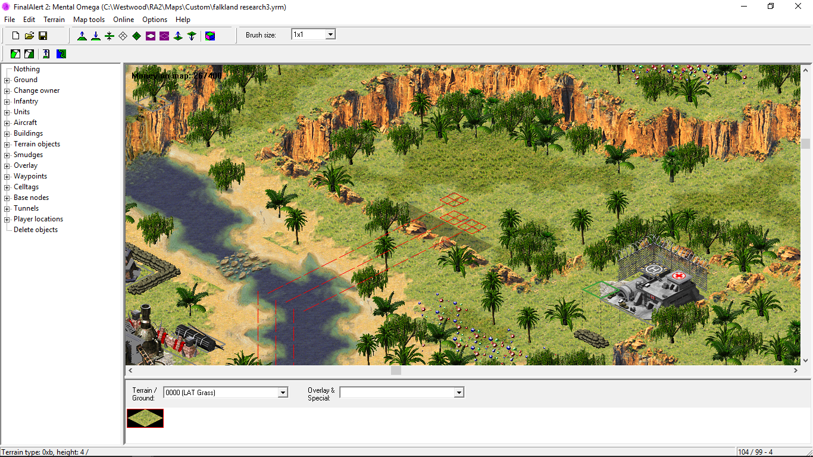Click the solid green diamond tileset icon
The image size is (813, 457).
pos(137,36)
